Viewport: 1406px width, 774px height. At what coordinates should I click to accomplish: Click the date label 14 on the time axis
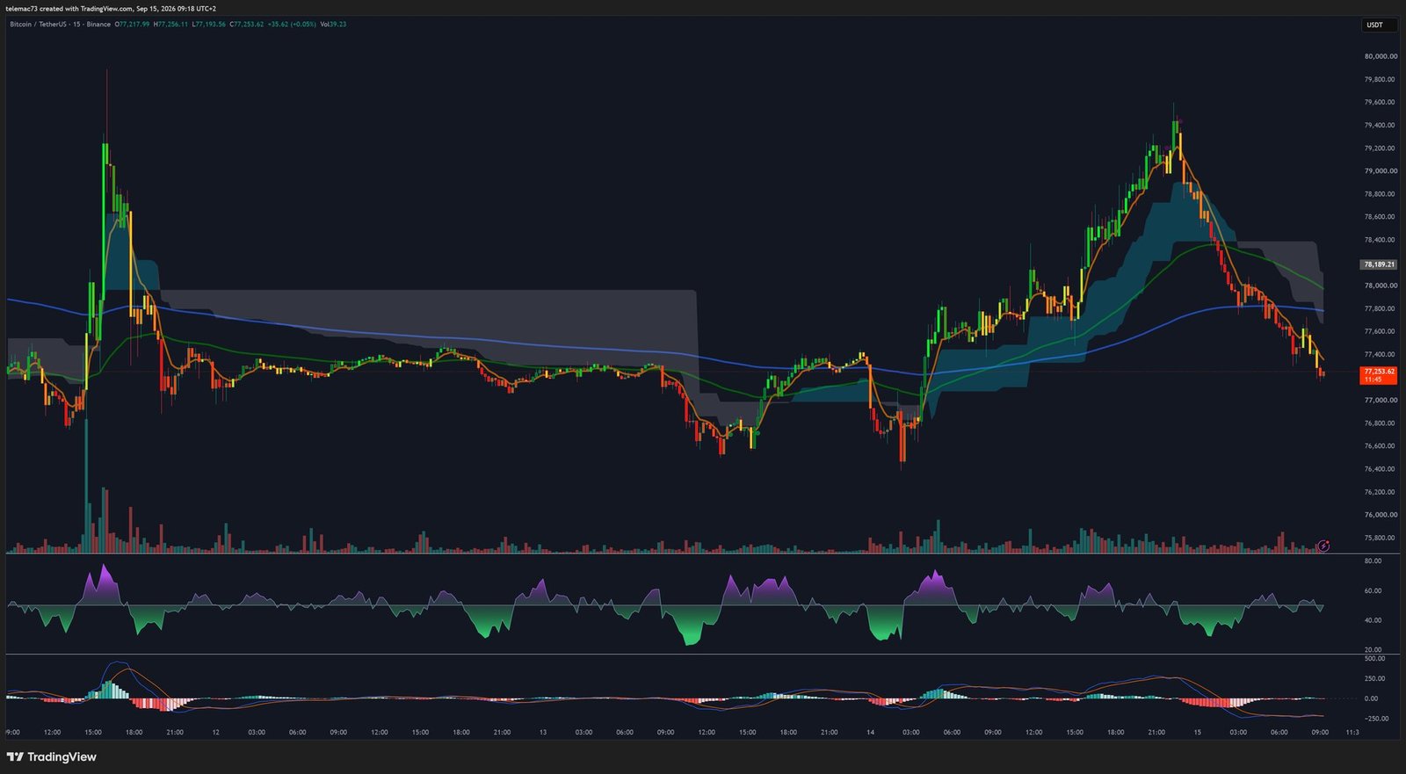870,732
